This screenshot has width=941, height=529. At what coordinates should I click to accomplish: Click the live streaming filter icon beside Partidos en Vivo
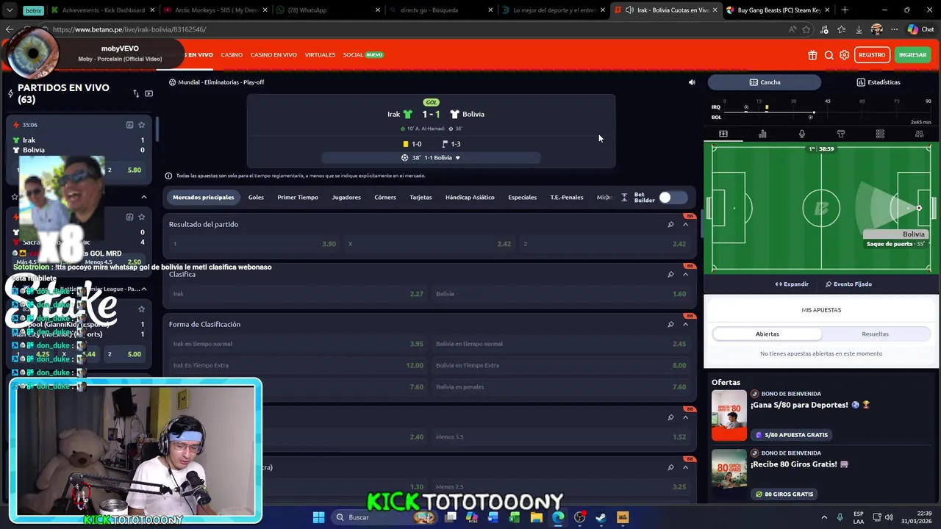pyautogui.click(x=149, y=93)
